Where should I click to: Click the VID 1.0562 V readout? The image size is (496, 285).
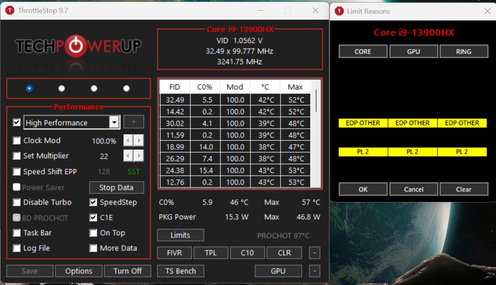tap(240, 40)
